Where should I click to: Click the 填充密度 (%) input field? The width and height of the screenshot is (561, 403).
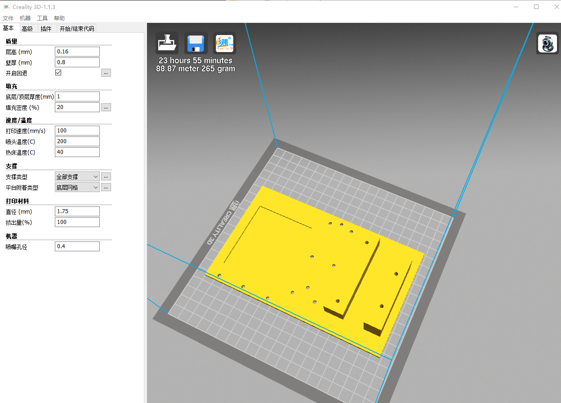[x=77, y=107]
